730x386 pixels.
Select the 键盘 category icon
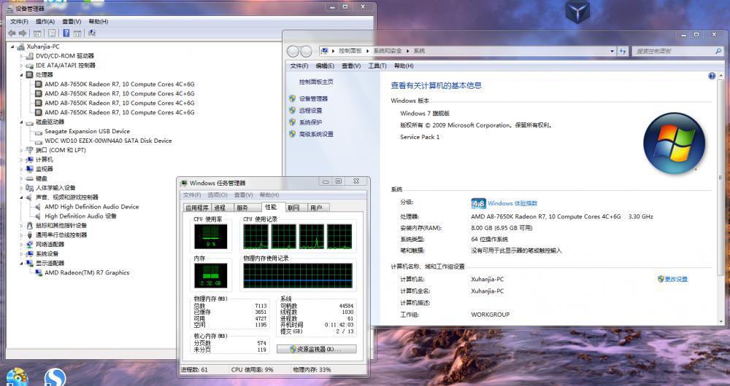point(30,178)
